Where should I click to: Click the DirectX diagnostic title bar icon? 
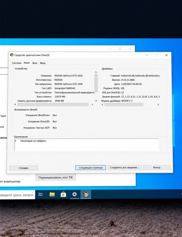tap(11, 55)
